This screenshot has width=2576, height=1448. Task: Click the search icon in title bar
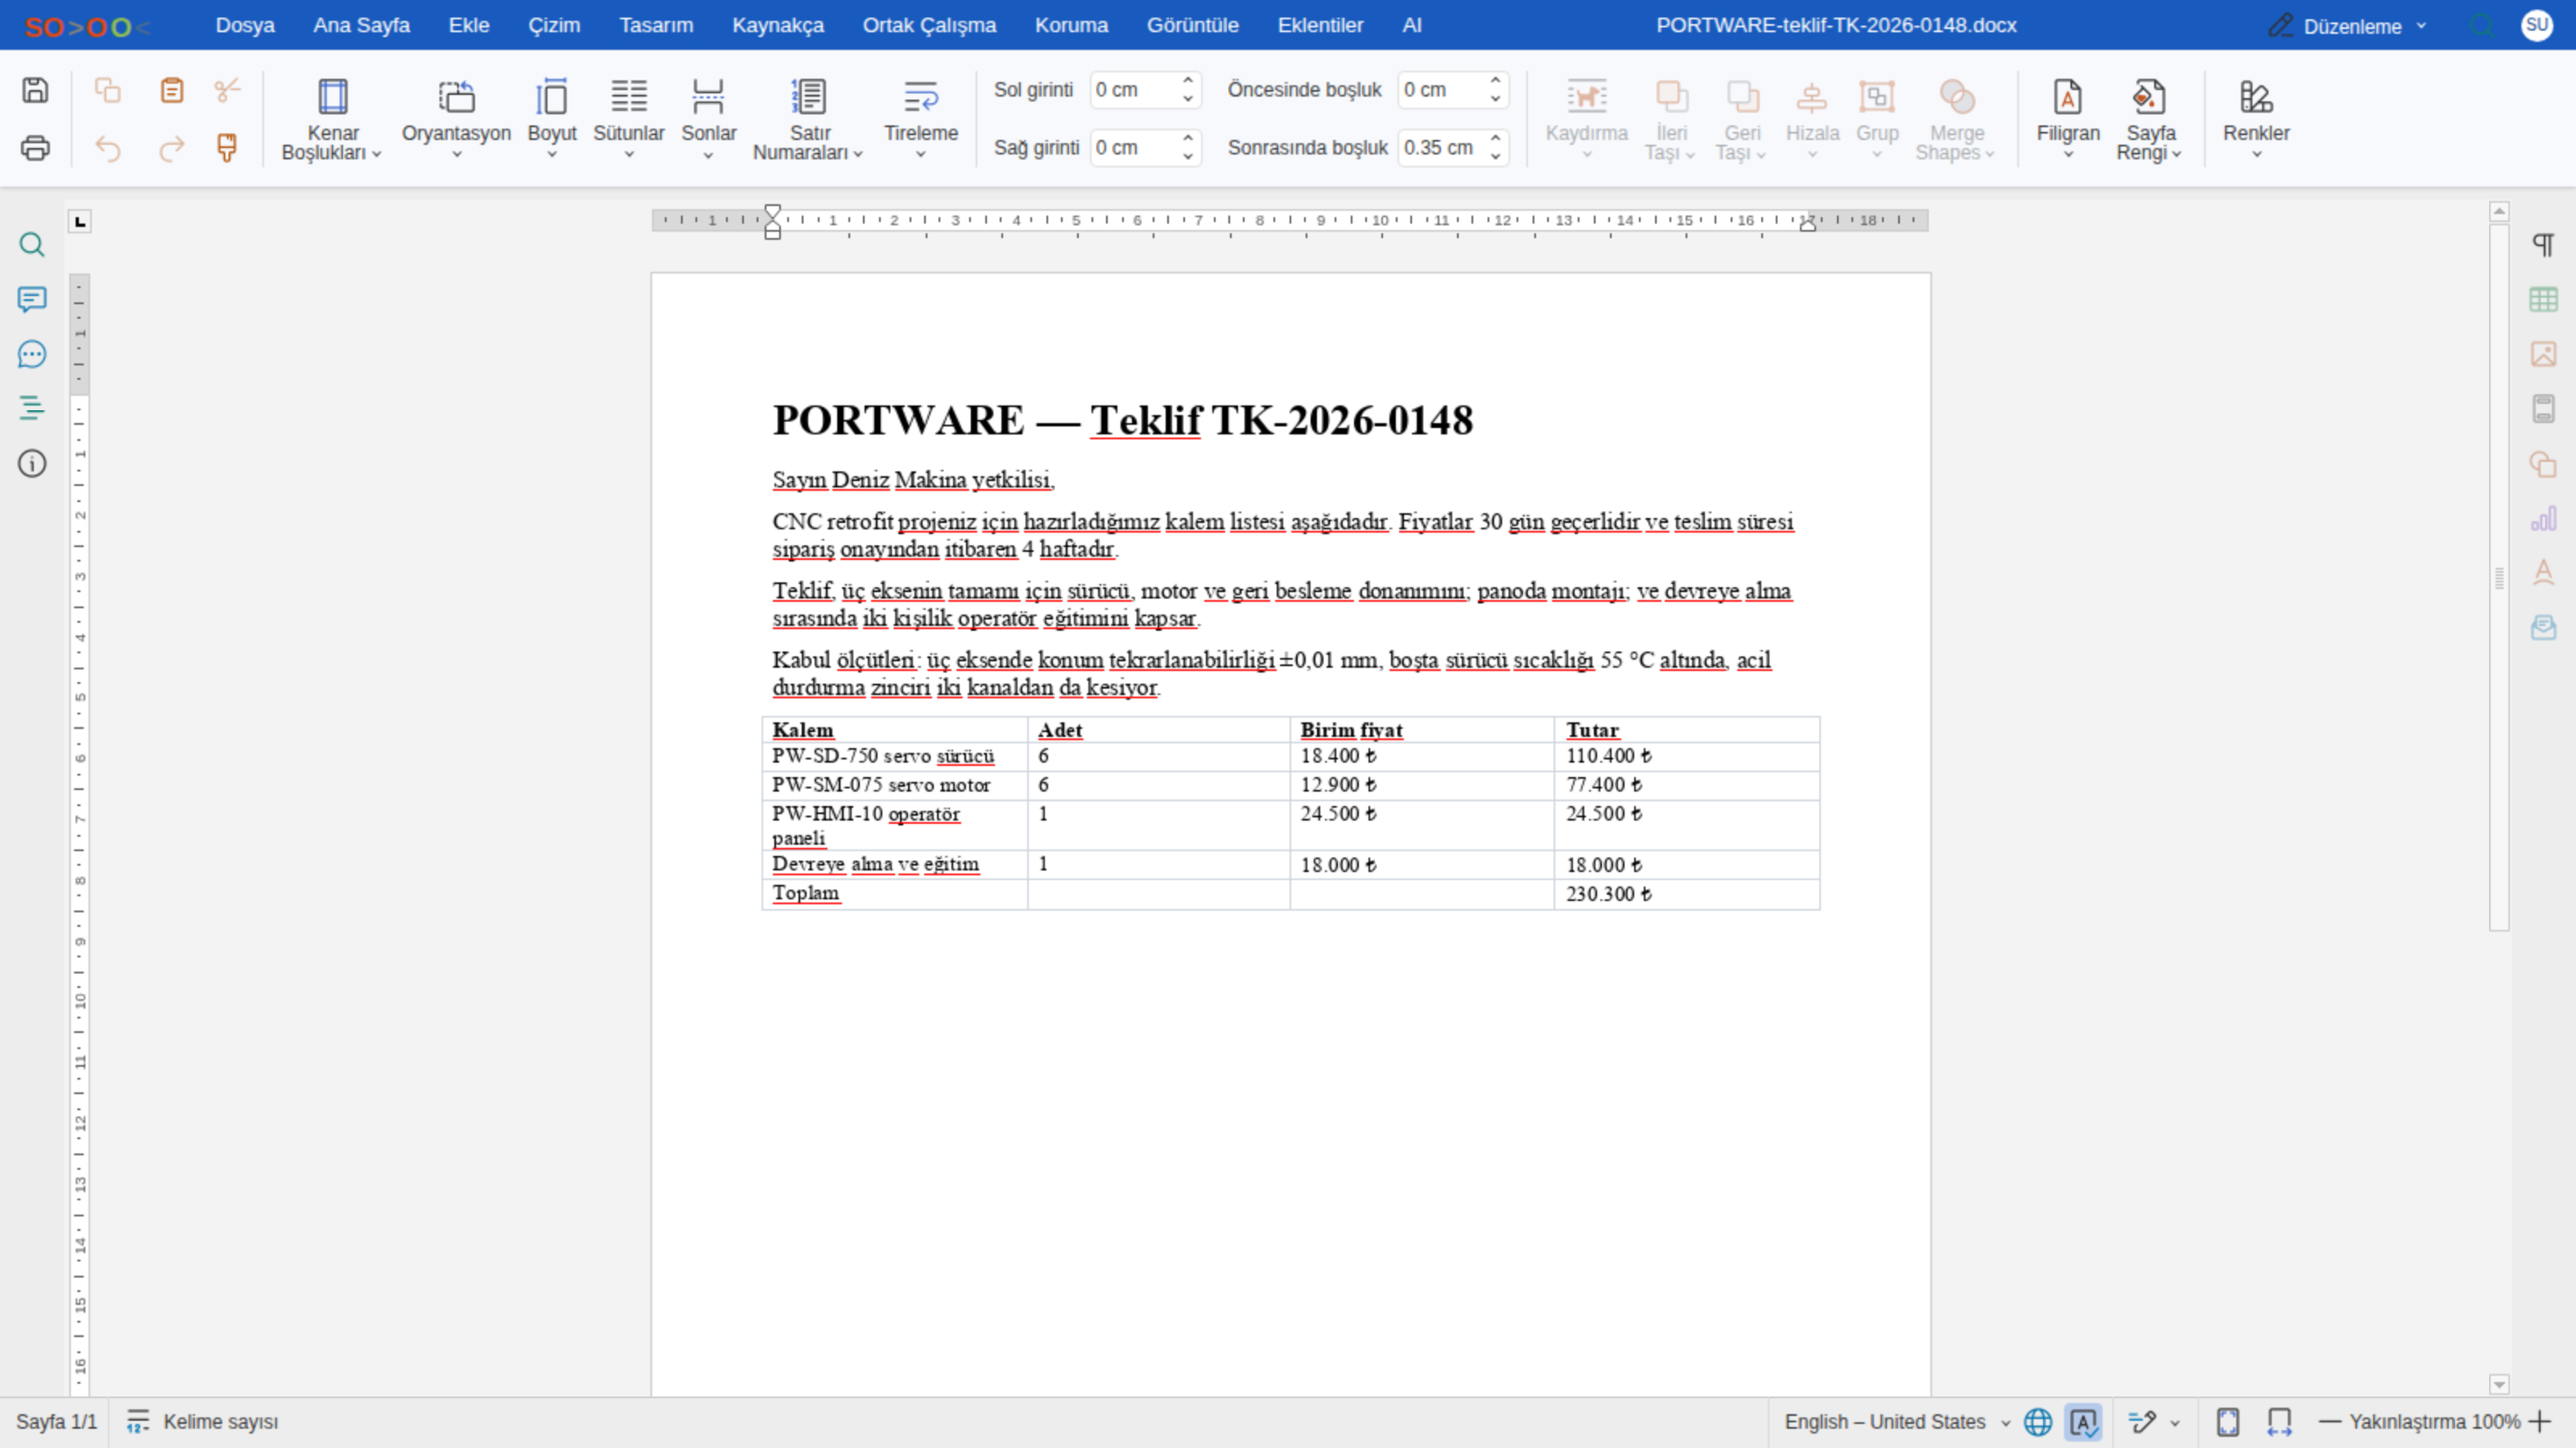point(2482,25)
